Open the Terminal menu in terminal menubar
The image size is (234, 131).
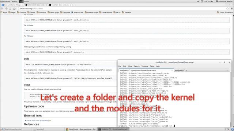pos(145,66)
